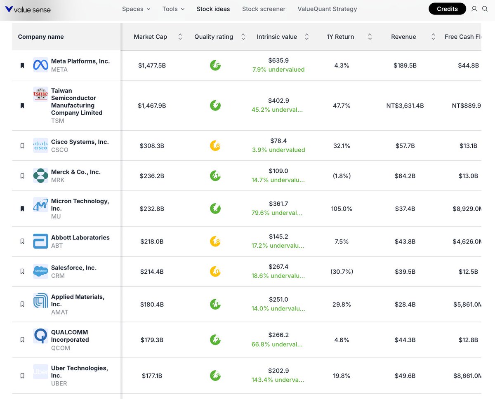Open the Stock ideas page
The width and height of the screenshot is (495, 399).
point(213,9)
